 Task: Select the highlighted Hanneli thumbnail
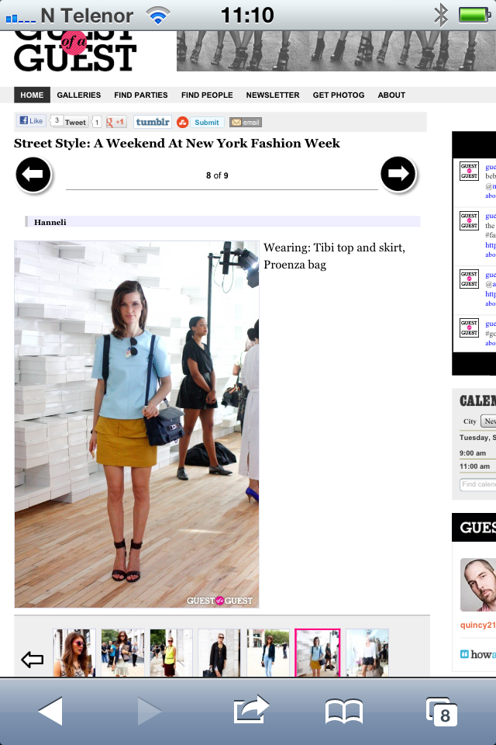click(x=318, y=653)
